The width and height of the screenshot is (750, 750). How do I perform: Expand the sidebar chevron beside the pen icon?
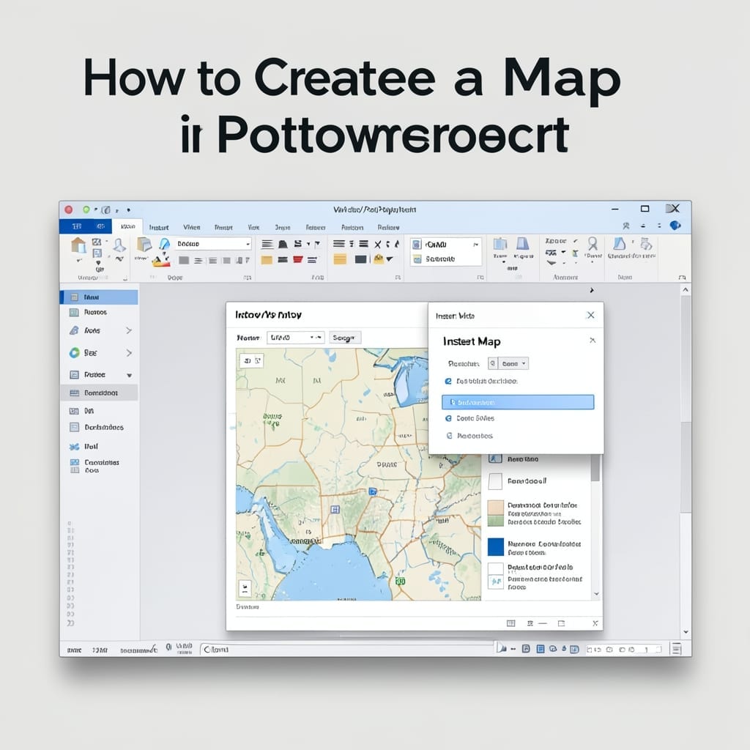129,330
